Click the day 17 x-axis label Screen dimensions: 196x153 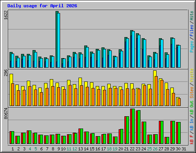tap(103, 149)
